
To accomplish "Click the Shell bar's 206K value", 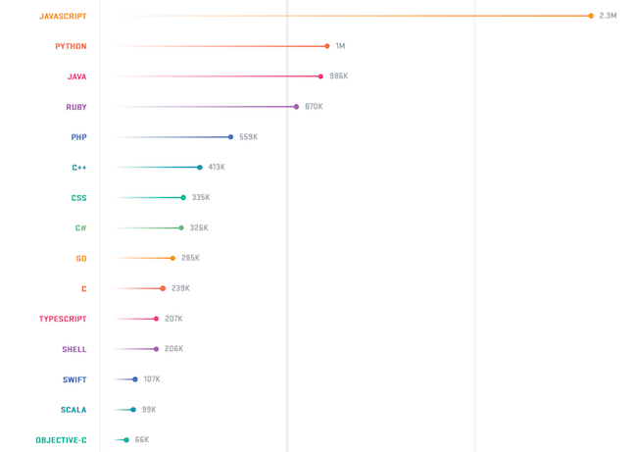I will pyautogui.click(x=173, y=349).
